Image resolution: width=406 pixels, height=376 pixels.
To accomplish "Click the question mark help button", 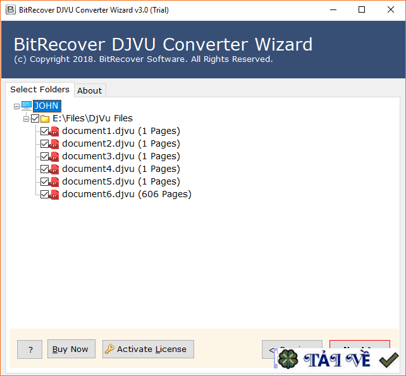I will click(30, 349).
